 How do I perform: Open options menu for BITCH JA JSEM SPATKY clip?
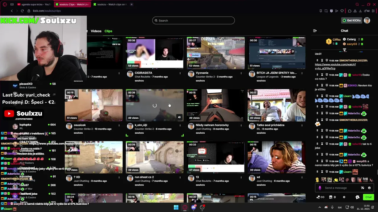(302, 73)
